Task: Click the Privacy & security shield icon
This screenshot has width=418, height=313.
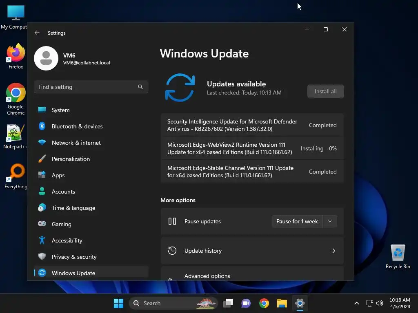Action: pyautogui.click(x=42, y=256)
